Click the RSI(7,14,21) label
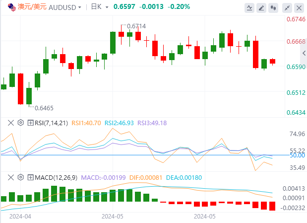The image size is (307, 223). (51, 123)
